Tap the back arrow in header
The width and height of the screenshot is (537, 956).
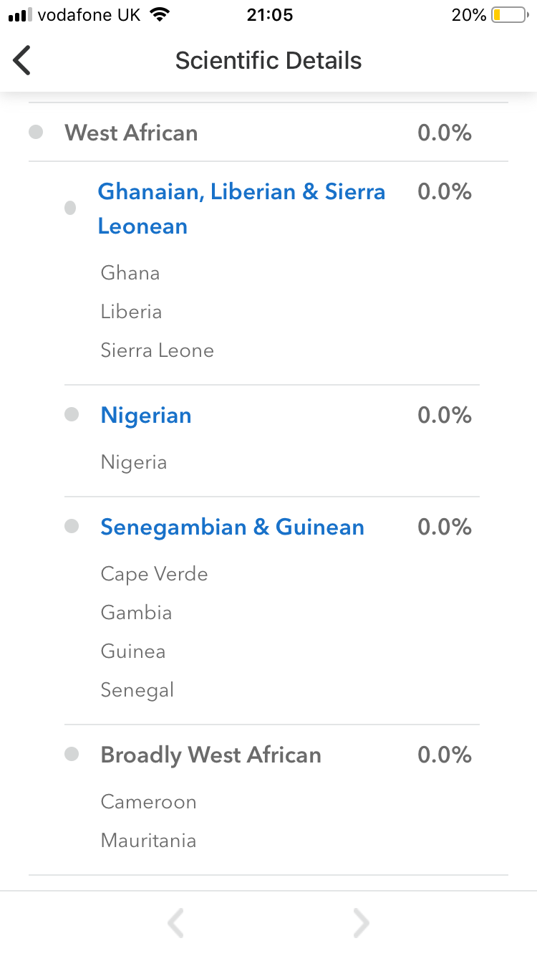point(23,60)
